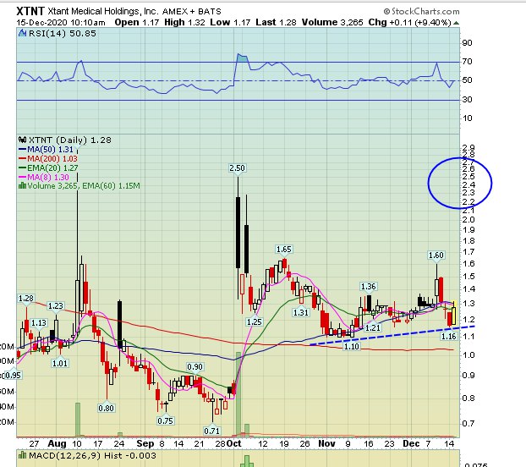Click the 1.10 price label on trendline
Image resolution: width=526 pixels, height=467 pixels.
click(x=351, y=346)
